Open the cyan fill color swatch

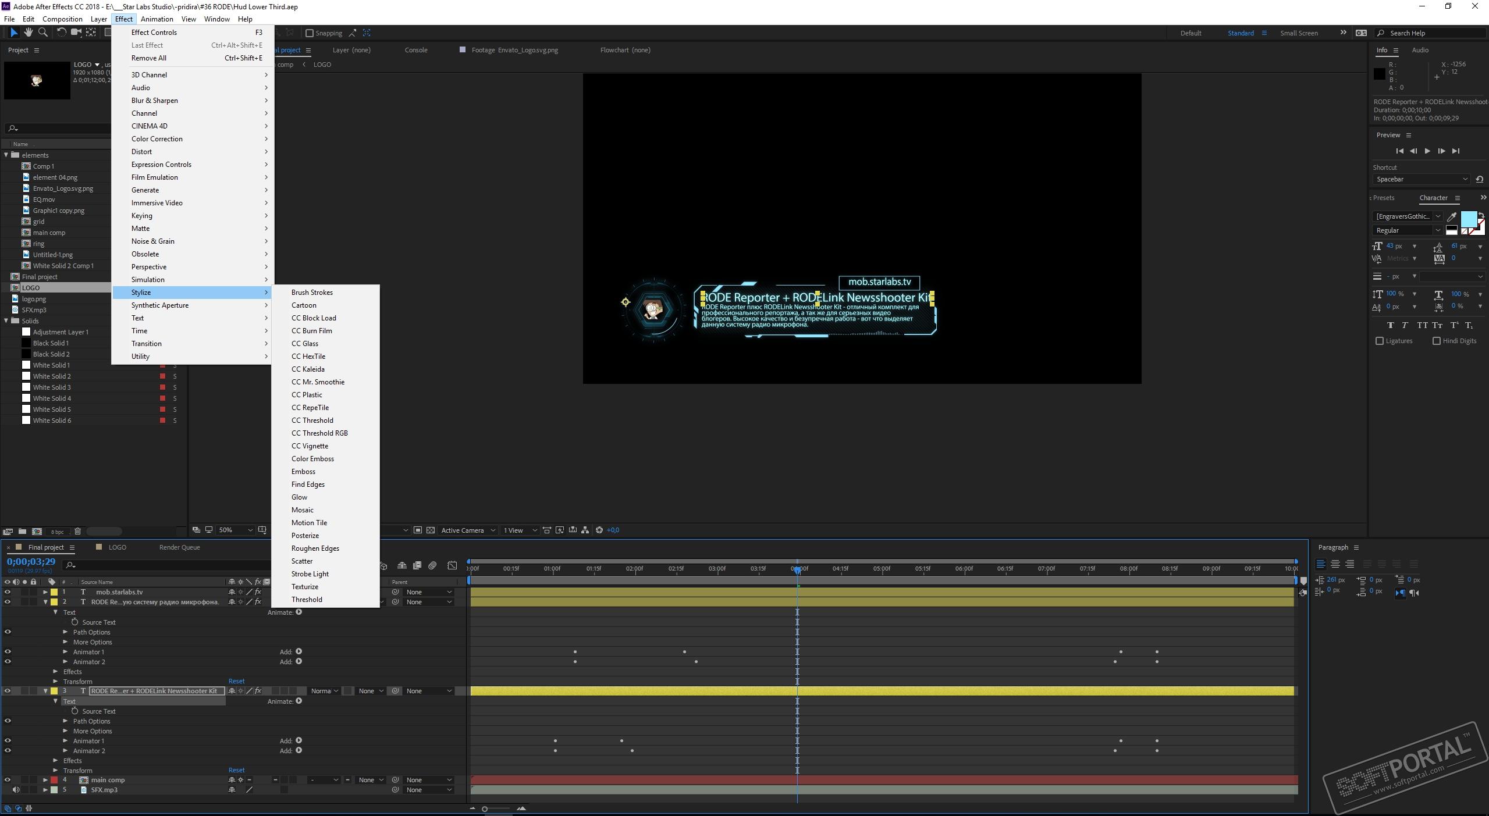[x=1469, y=220]
